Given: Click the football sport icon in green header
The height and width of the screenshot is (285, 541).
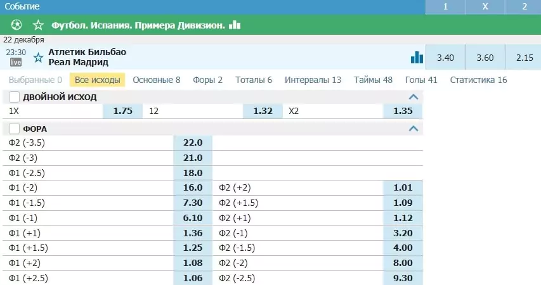Looking at the screenshot, I should pyautogui.click(x=16, y=25).
